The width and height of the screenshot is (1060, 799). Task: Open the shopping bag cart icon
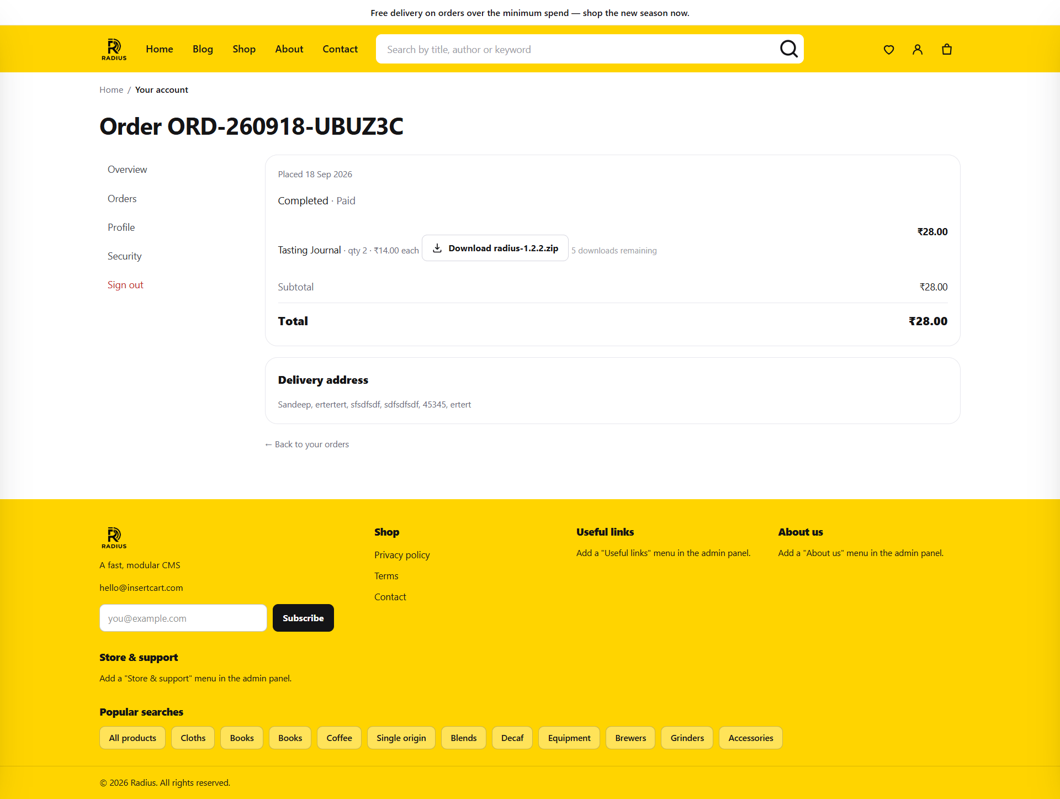point(947,50)
